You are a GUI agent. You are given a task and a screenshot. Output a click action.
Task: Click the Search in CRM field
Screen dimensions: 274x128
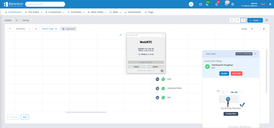[x=45, y=4]
